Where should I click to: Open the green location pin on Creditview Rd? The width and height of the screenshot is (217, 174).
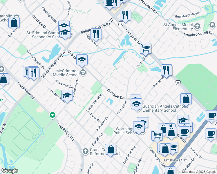53,115
